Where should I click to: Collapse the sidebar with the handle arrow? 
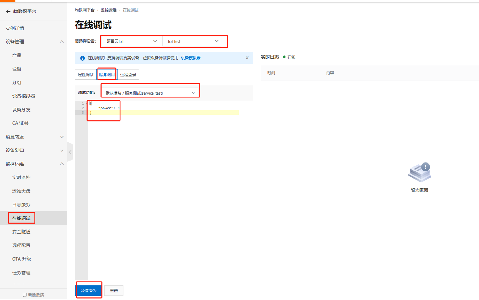pyautogui.click(x=70, y=152)
